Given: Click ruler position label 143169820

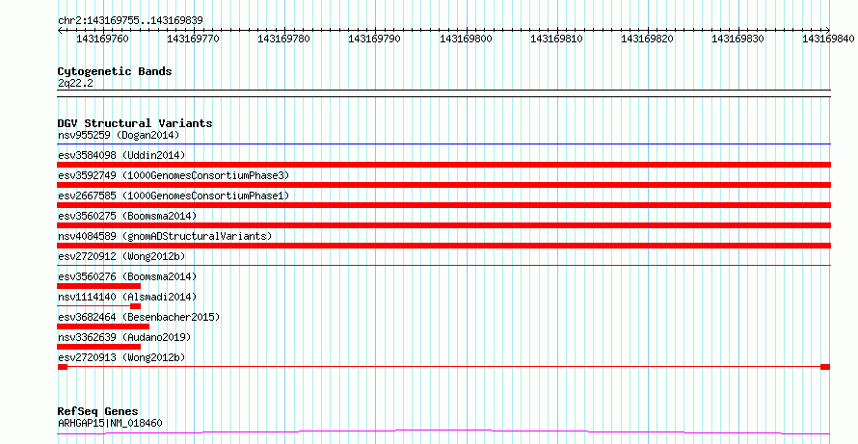Looking at the screenshot, I should pos(647,39).
